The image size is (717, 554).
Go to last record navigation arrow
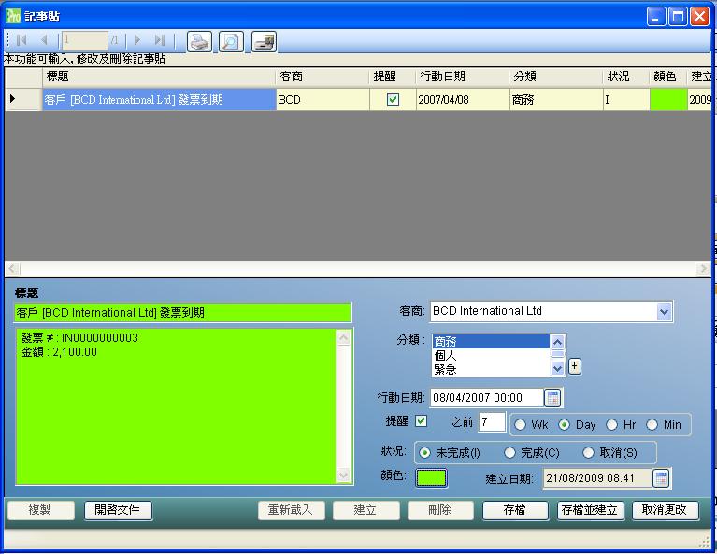159,40
